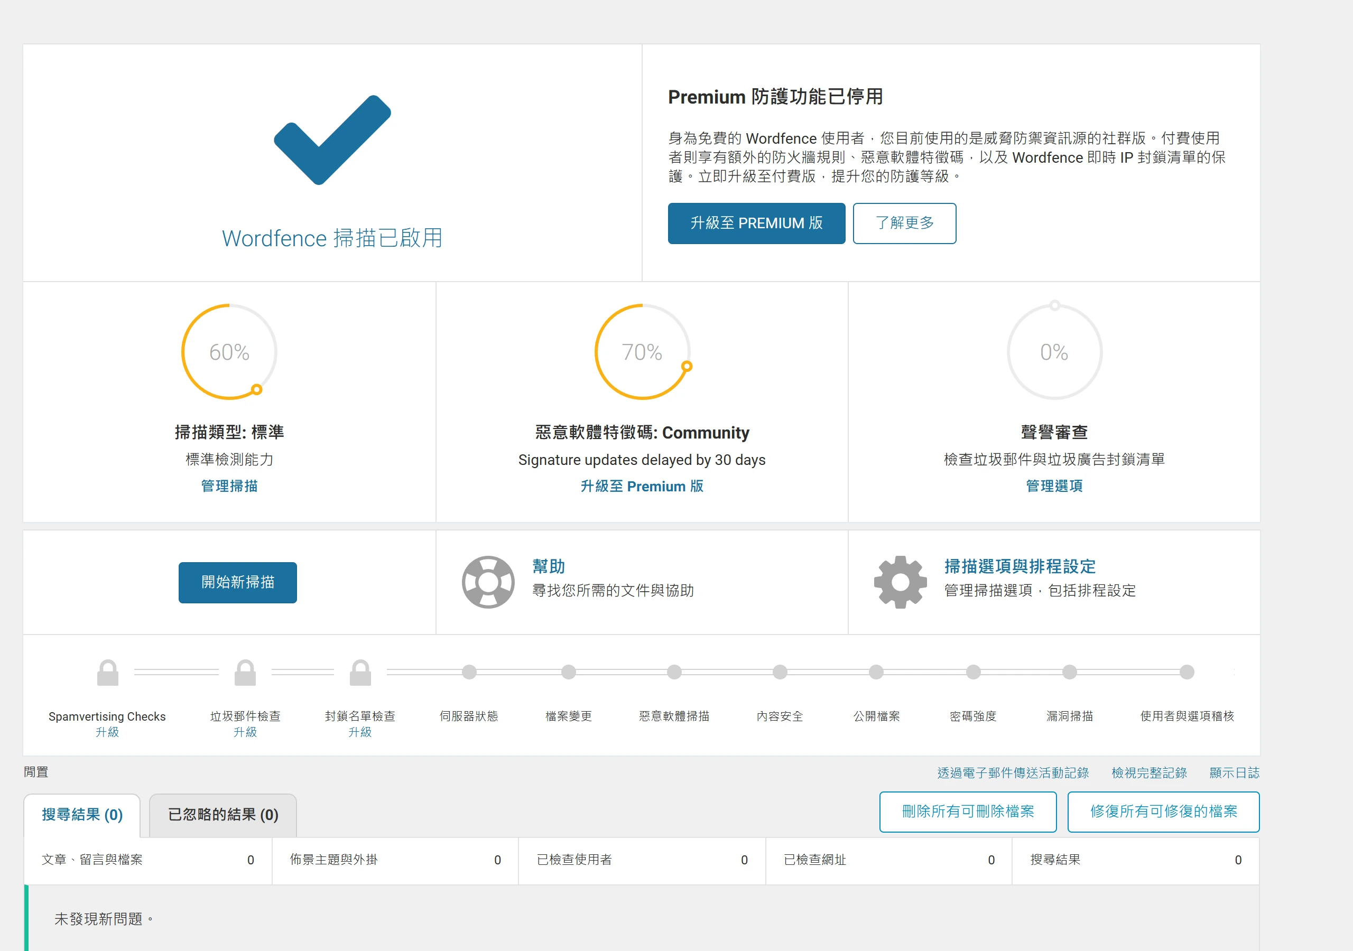Click Signature updates delayed by 30 days text

click(x=642, y=460)
